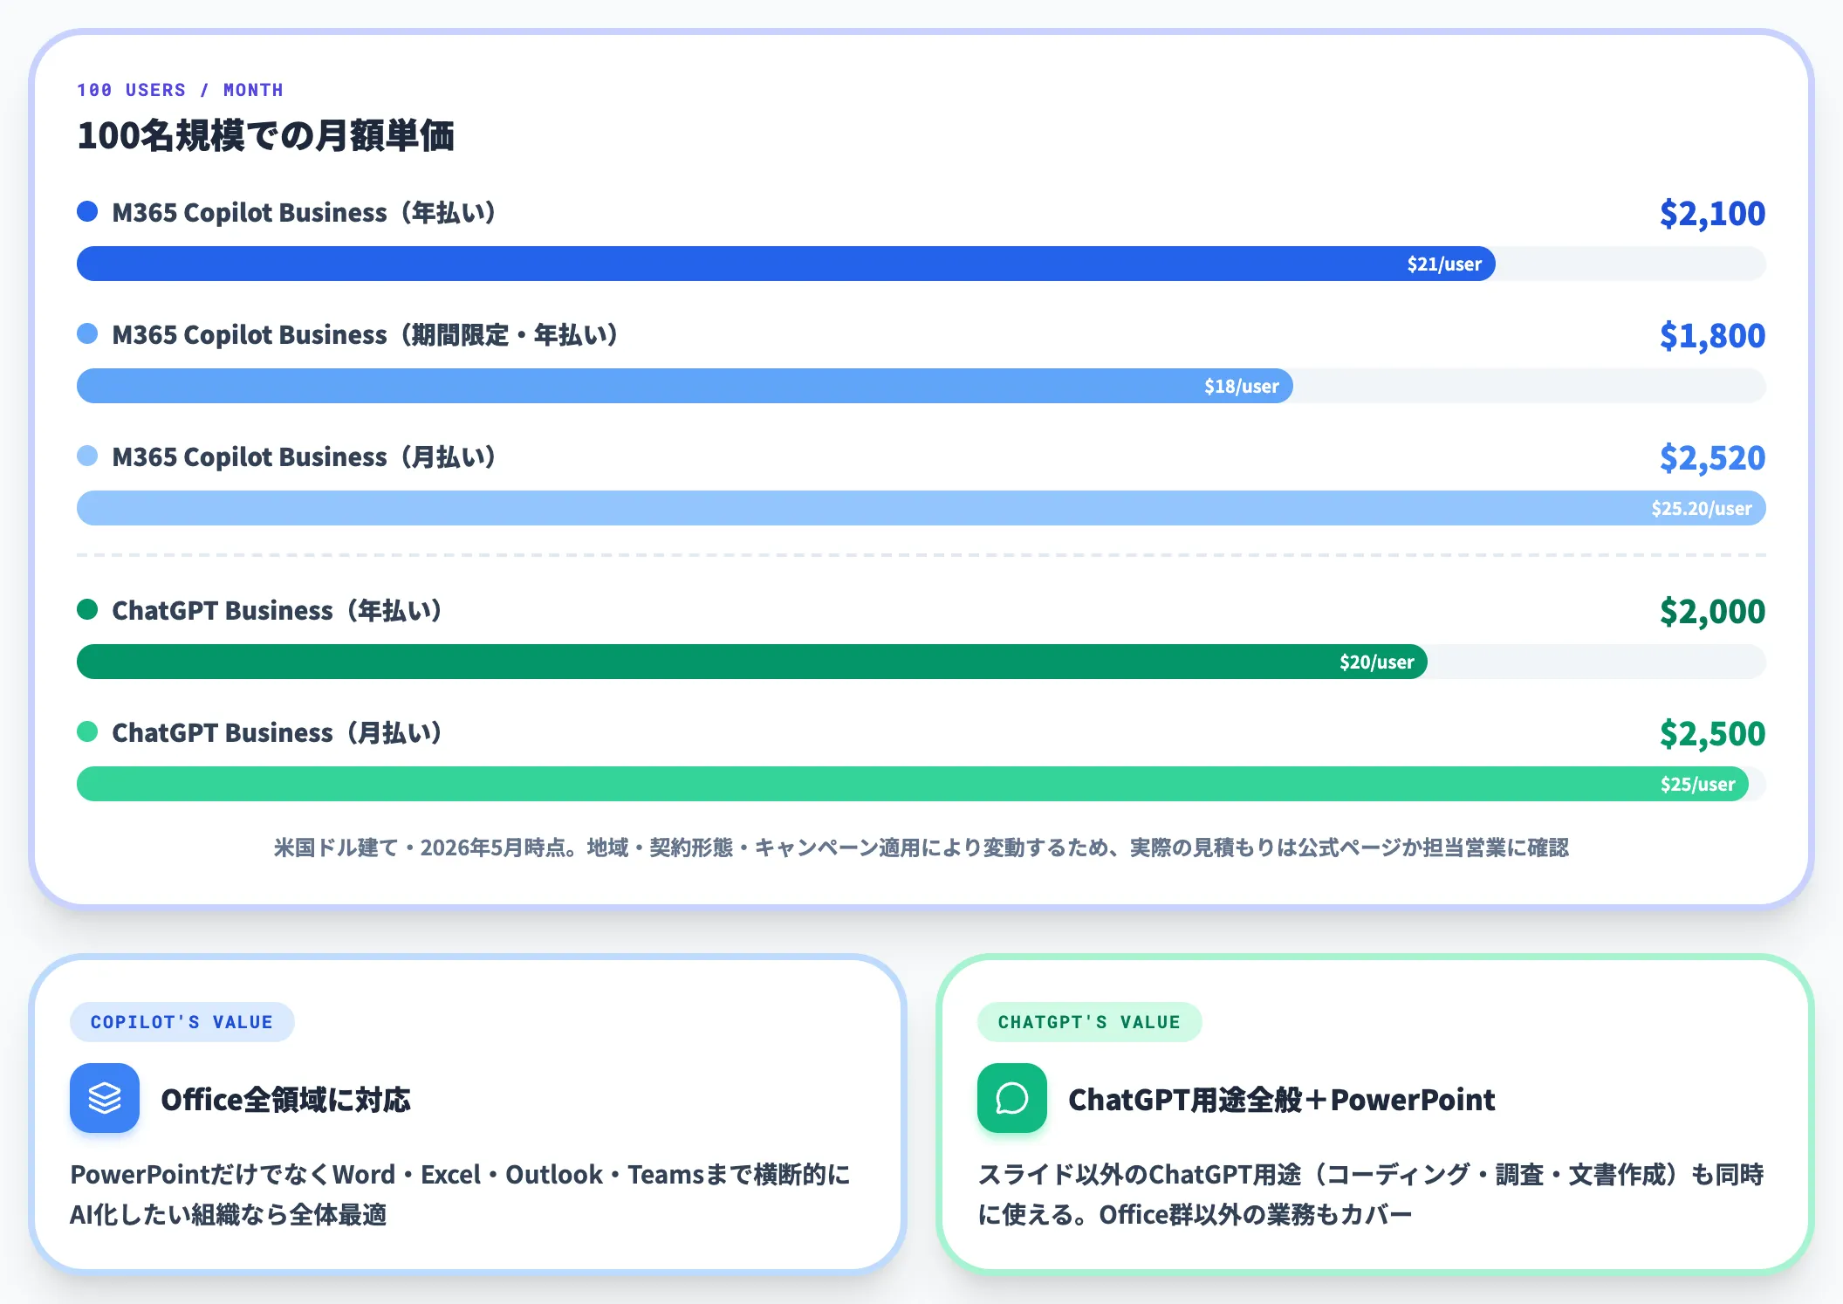1843x1304 pixels.
Task: Click the heading 100名規模での月額単価
Action: (265, 135)
